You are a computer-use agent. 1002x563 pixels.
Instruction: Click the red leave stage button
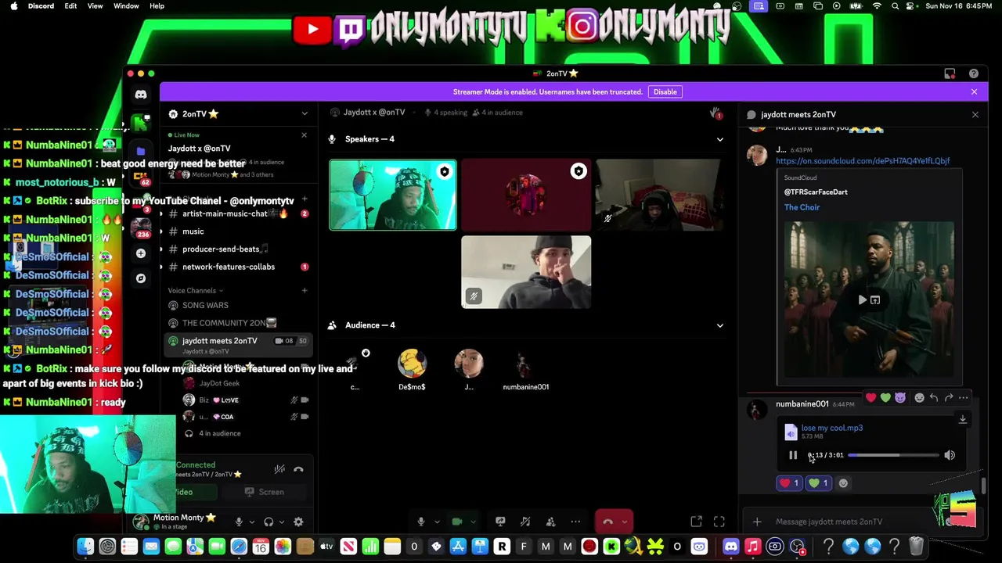[x=607, y=522]
